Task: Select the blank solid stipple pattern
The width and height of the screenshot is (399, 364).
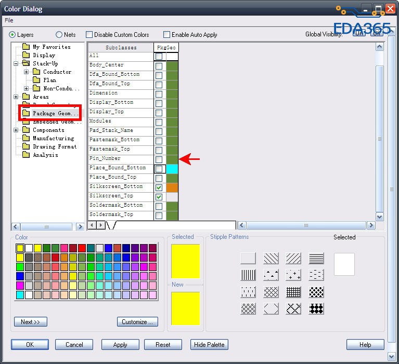Action: [248, 258]
